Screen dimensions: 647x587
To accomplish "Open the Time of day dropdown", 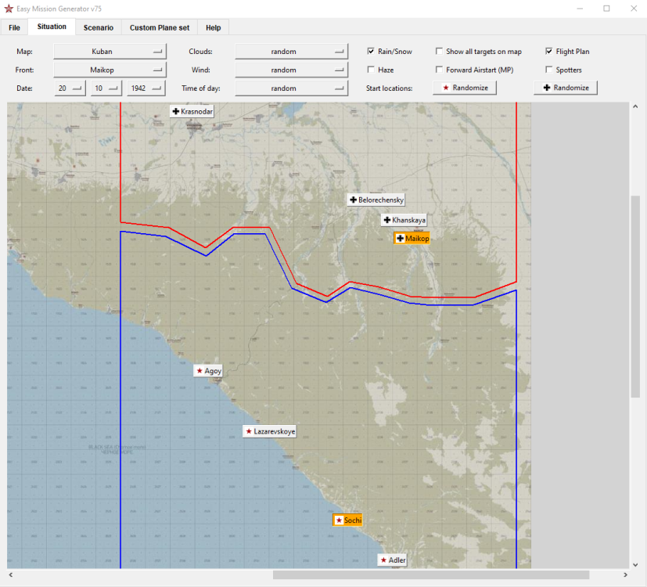I will coord(291,88).
